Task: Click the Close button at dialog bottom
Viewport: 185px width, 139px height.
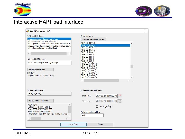Action: [100, 125]
